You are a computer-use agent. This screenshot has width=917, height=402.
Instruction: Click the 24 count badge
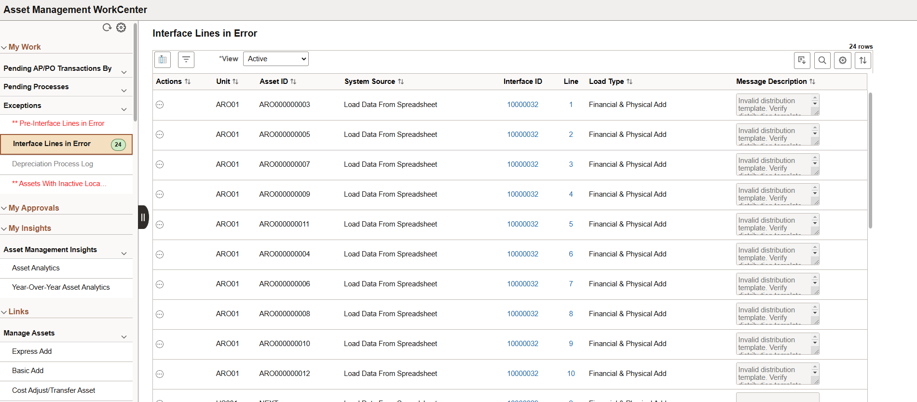(x=118, y=144)
